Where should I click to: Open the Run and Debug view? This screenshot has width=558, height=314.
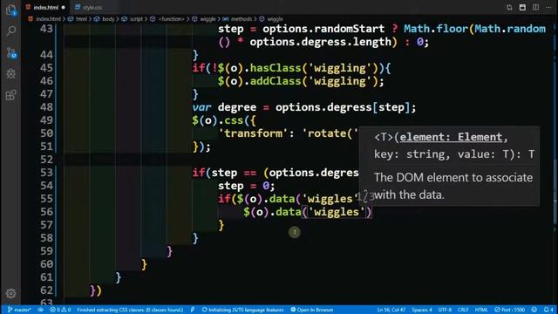click(x=10, y=73)
